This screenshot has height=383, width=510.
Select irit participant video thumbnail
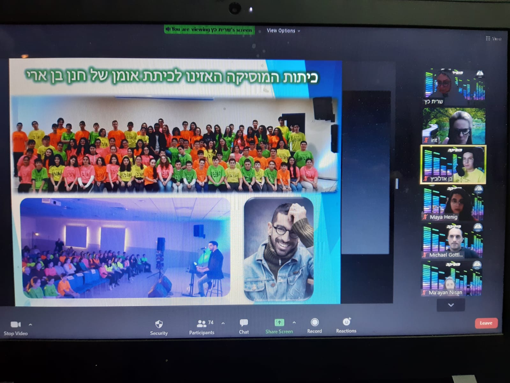tap(454, 126)
